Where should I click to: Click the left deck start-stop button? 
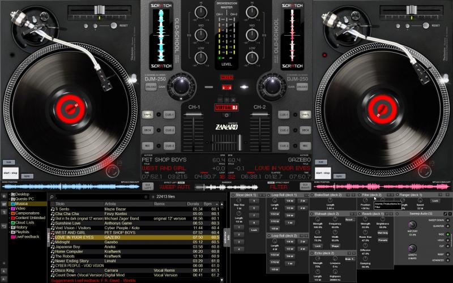[x=10, y=173]
